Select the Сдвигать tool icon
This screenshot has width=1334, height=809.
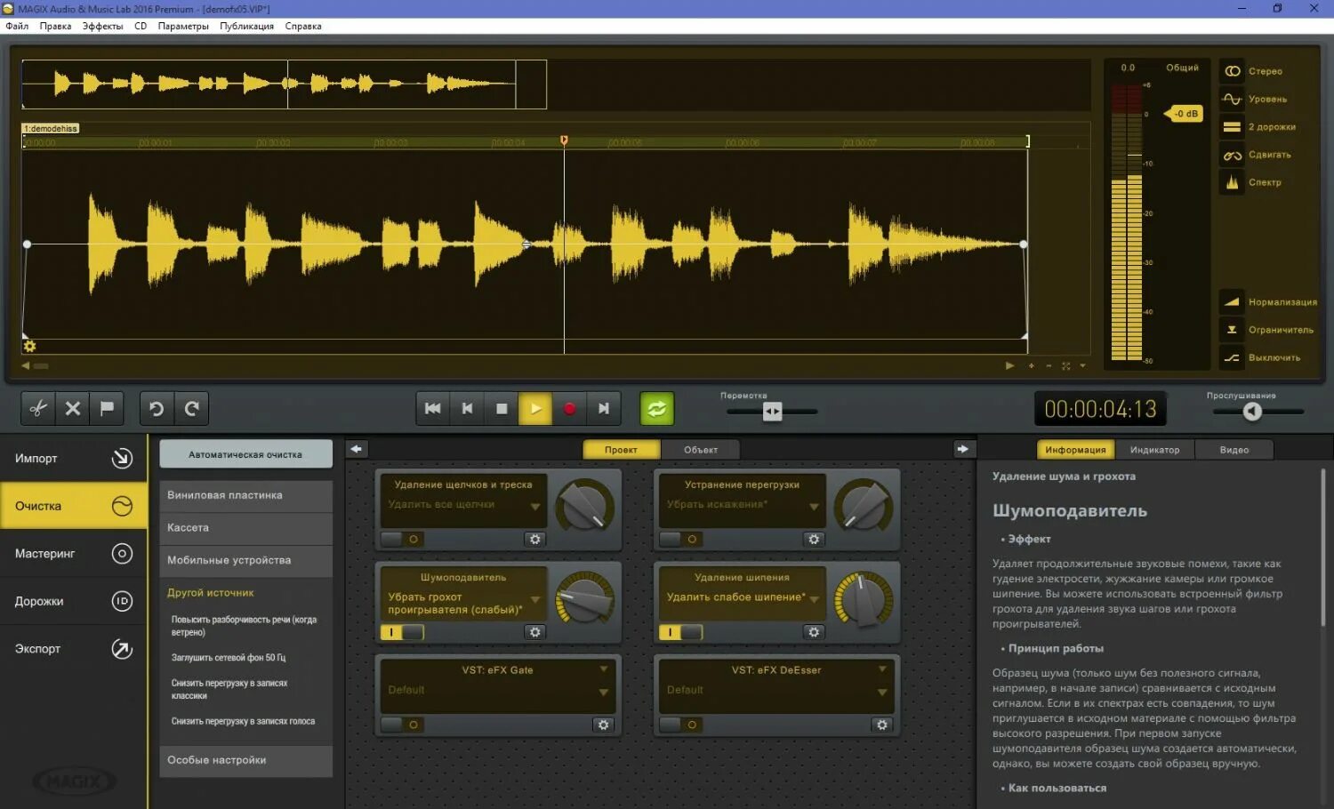coord(1232,155)
